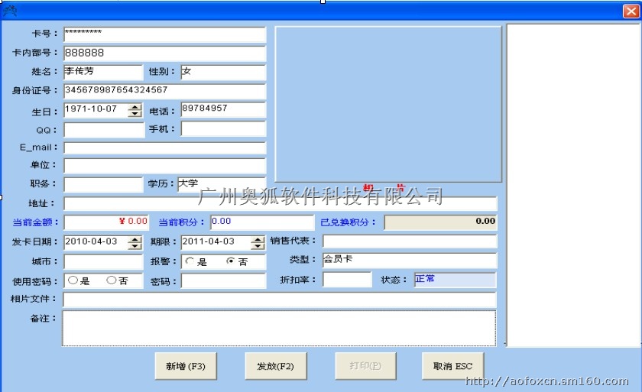The width and height of the screenshot is (642, 392).
Task: Decrease the 发卡日期 date with the down arrow
Action: 135,246
